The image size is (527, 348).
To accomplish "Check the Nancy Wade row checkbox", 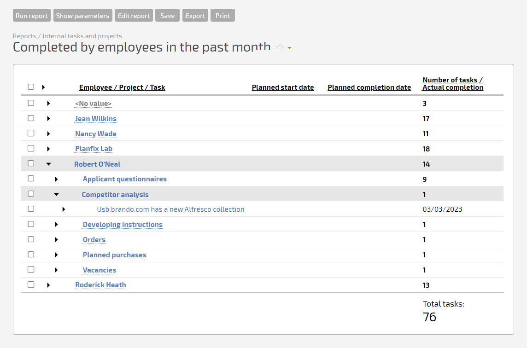I will pos(31,133).
